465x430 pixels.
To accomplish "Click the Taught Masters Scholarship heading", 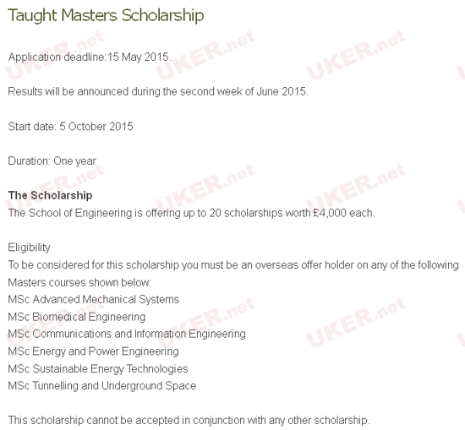I will pyautogui.click(x=106, y=15).
